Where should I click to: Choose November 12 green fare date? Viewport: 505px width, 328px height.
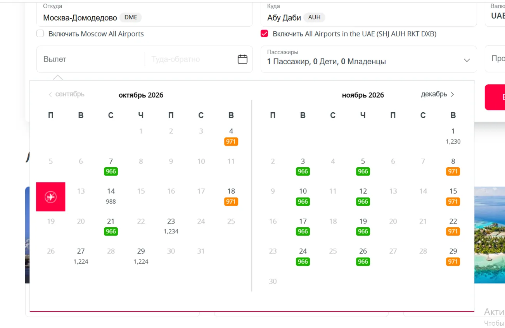[363, 197]
